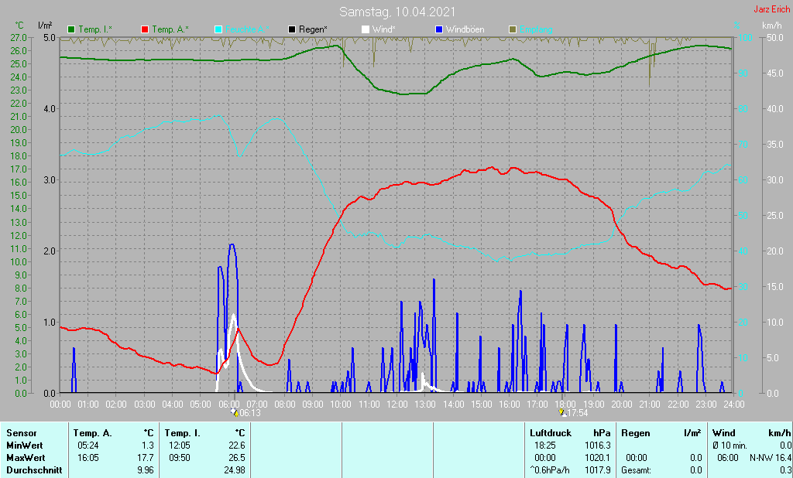This screenshot has height=478, width=793.
Task: Click the Temp. I. minimum value 22.6
Action: coord(237,446)
